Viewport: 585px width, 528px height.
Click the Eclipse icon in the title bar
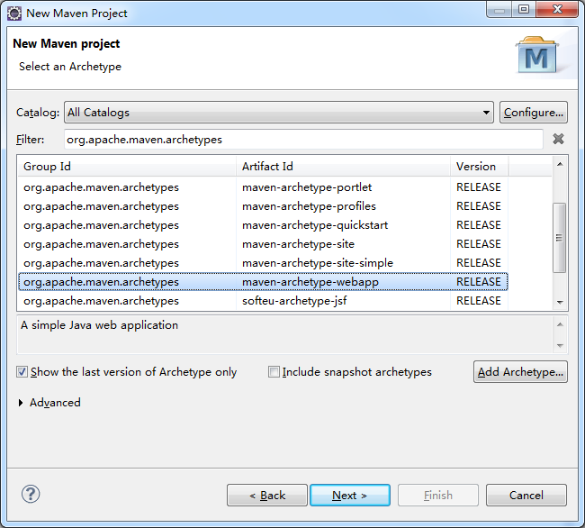click(14, 14)
